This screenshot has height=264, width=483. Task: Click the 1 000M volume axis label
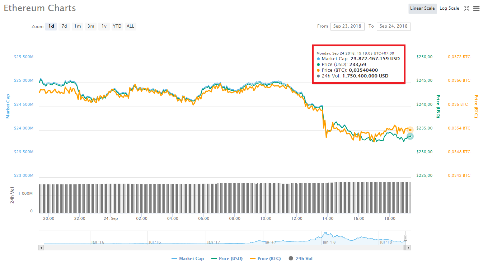click(25, 193)
